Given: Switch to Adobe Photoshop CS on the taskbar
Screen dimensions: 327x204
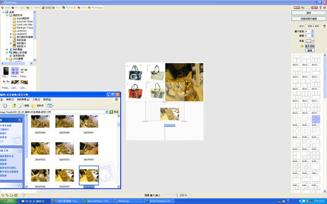Looking at the screenshot, I should click(160, 201).
